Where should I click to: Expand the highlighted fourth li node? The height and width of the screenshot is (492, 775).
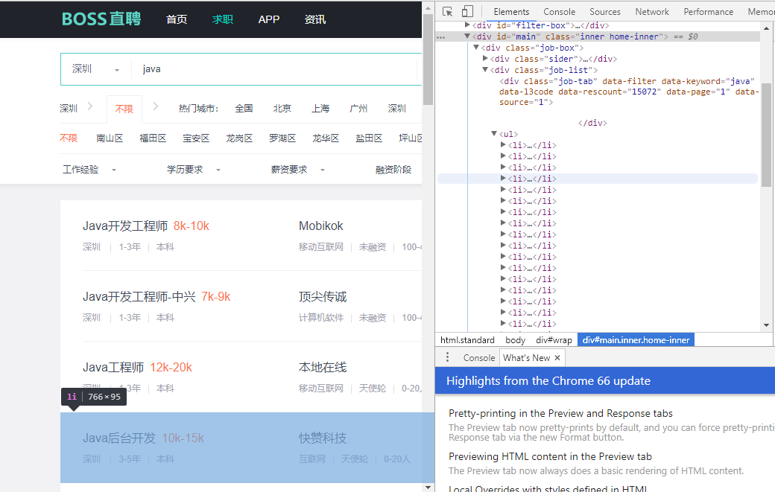503,178
